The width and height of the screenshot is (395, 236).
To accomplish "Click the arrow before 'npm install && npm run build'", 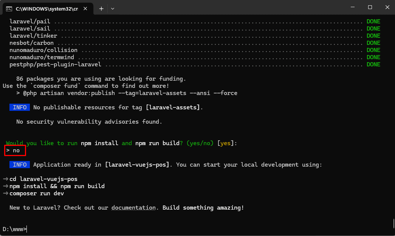I will point(5,186).
